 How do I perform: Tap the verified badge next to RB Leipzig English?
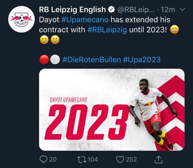click(x=112, y=9)
